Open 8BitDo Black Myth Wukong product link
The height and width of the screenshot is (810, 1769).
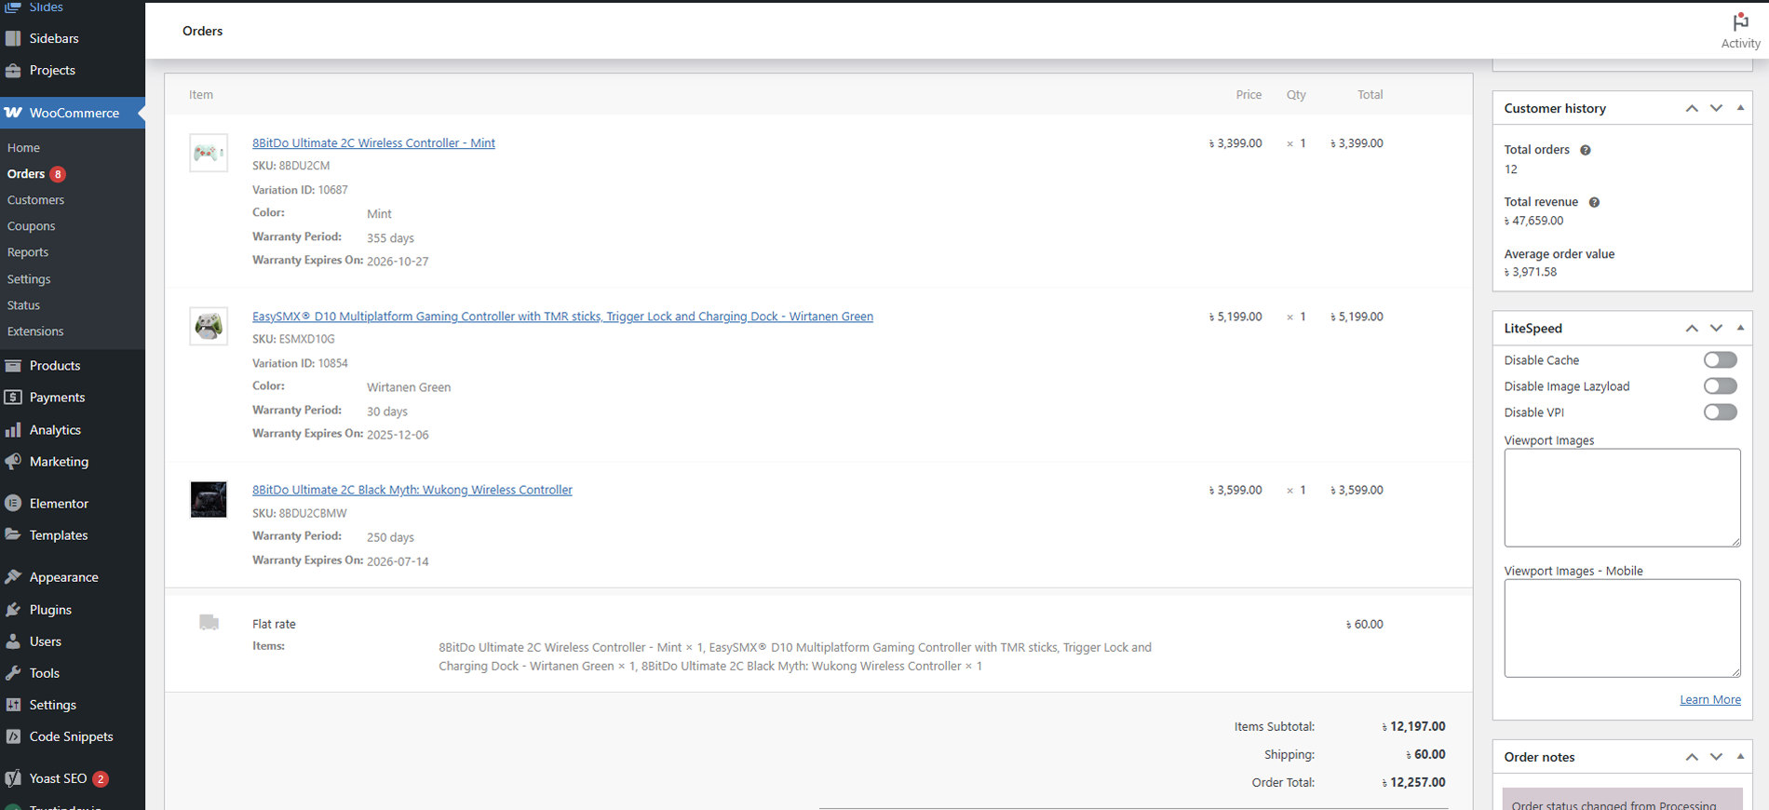(x=412, y=490)
